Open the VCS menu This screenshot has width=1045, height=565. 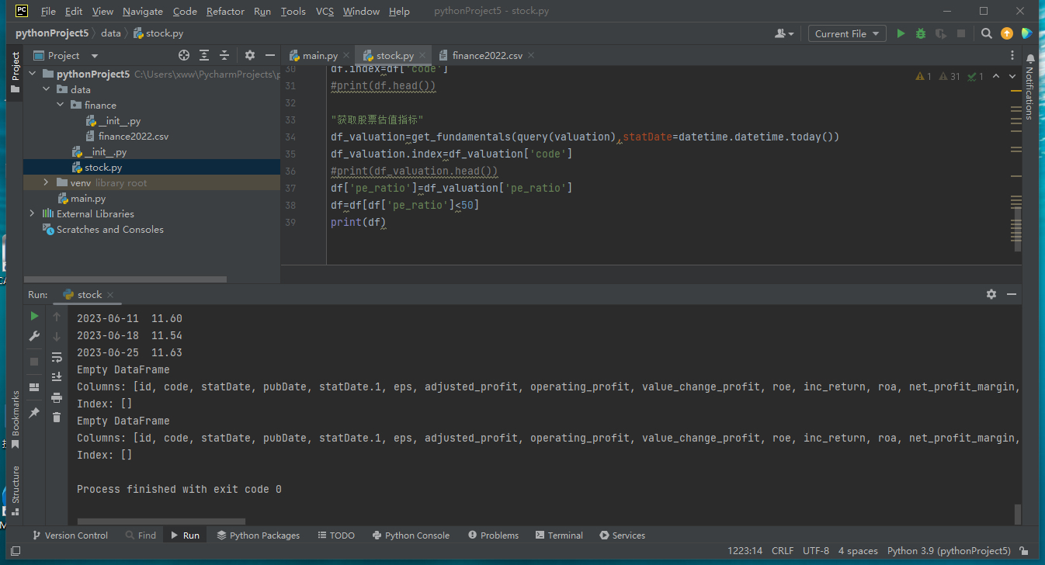click(325, 12)
